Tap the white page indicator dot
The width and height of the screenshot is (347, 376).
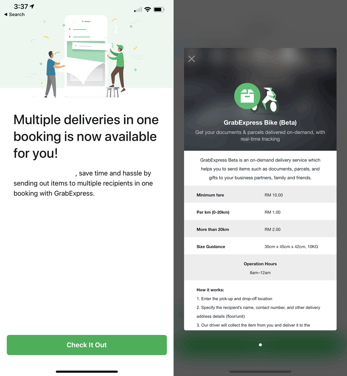260,345
